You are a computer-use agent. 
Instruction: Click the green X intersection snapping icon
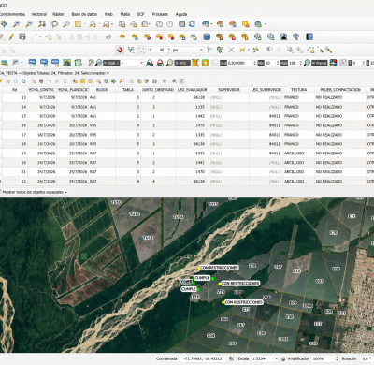click(x=231, y=50)
